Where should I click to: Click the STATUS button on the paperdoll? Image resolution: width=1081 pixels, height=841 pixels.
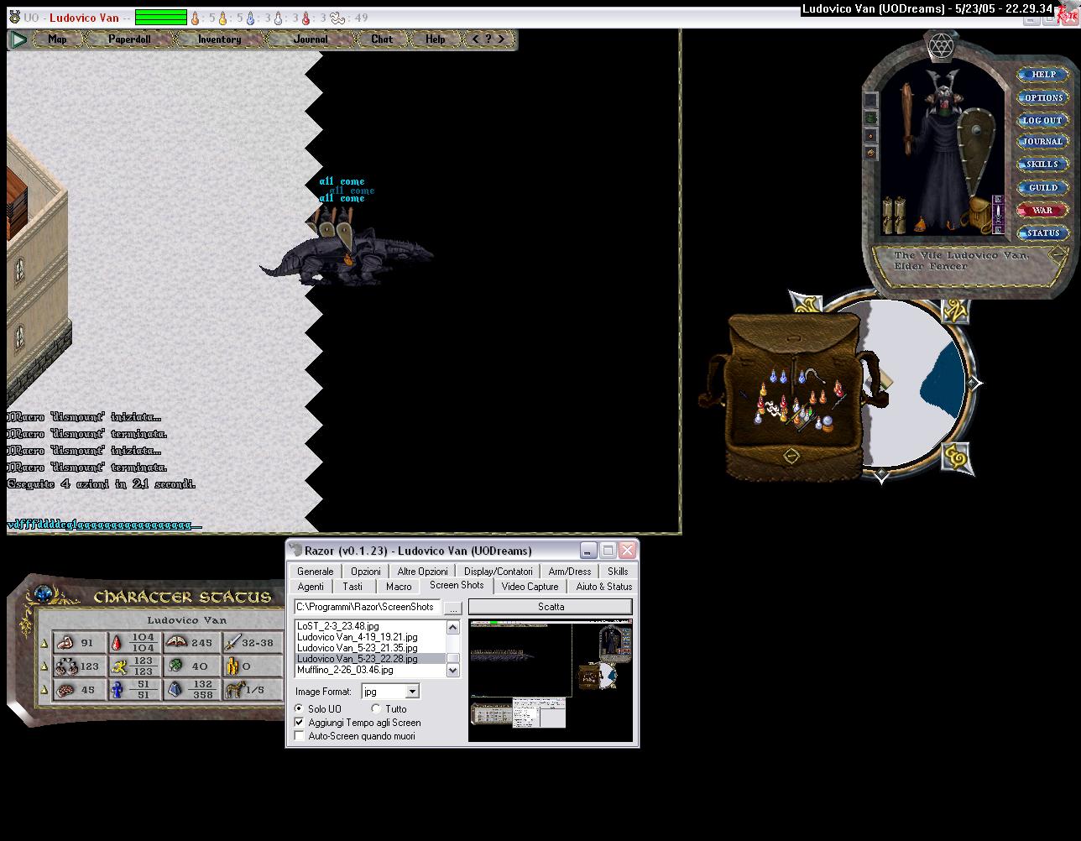click(1043, 233)
